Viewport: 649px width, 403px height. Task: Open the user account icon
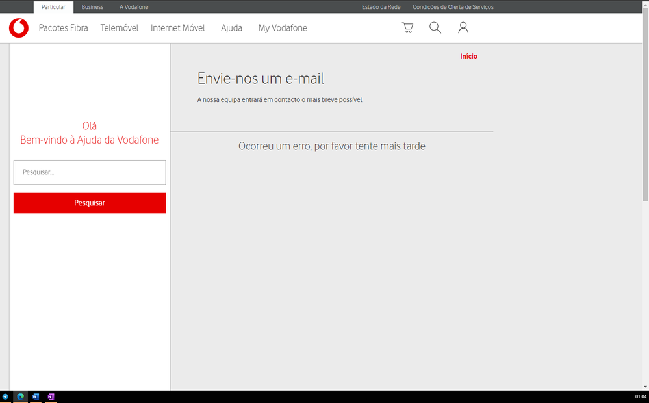[463, 28]
